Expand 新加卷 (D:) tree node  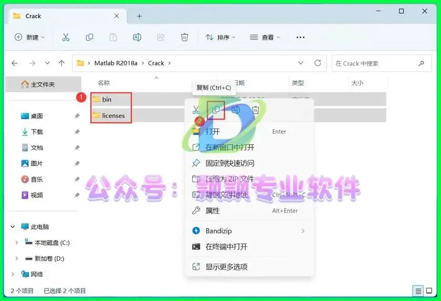(x=17, y=259)
